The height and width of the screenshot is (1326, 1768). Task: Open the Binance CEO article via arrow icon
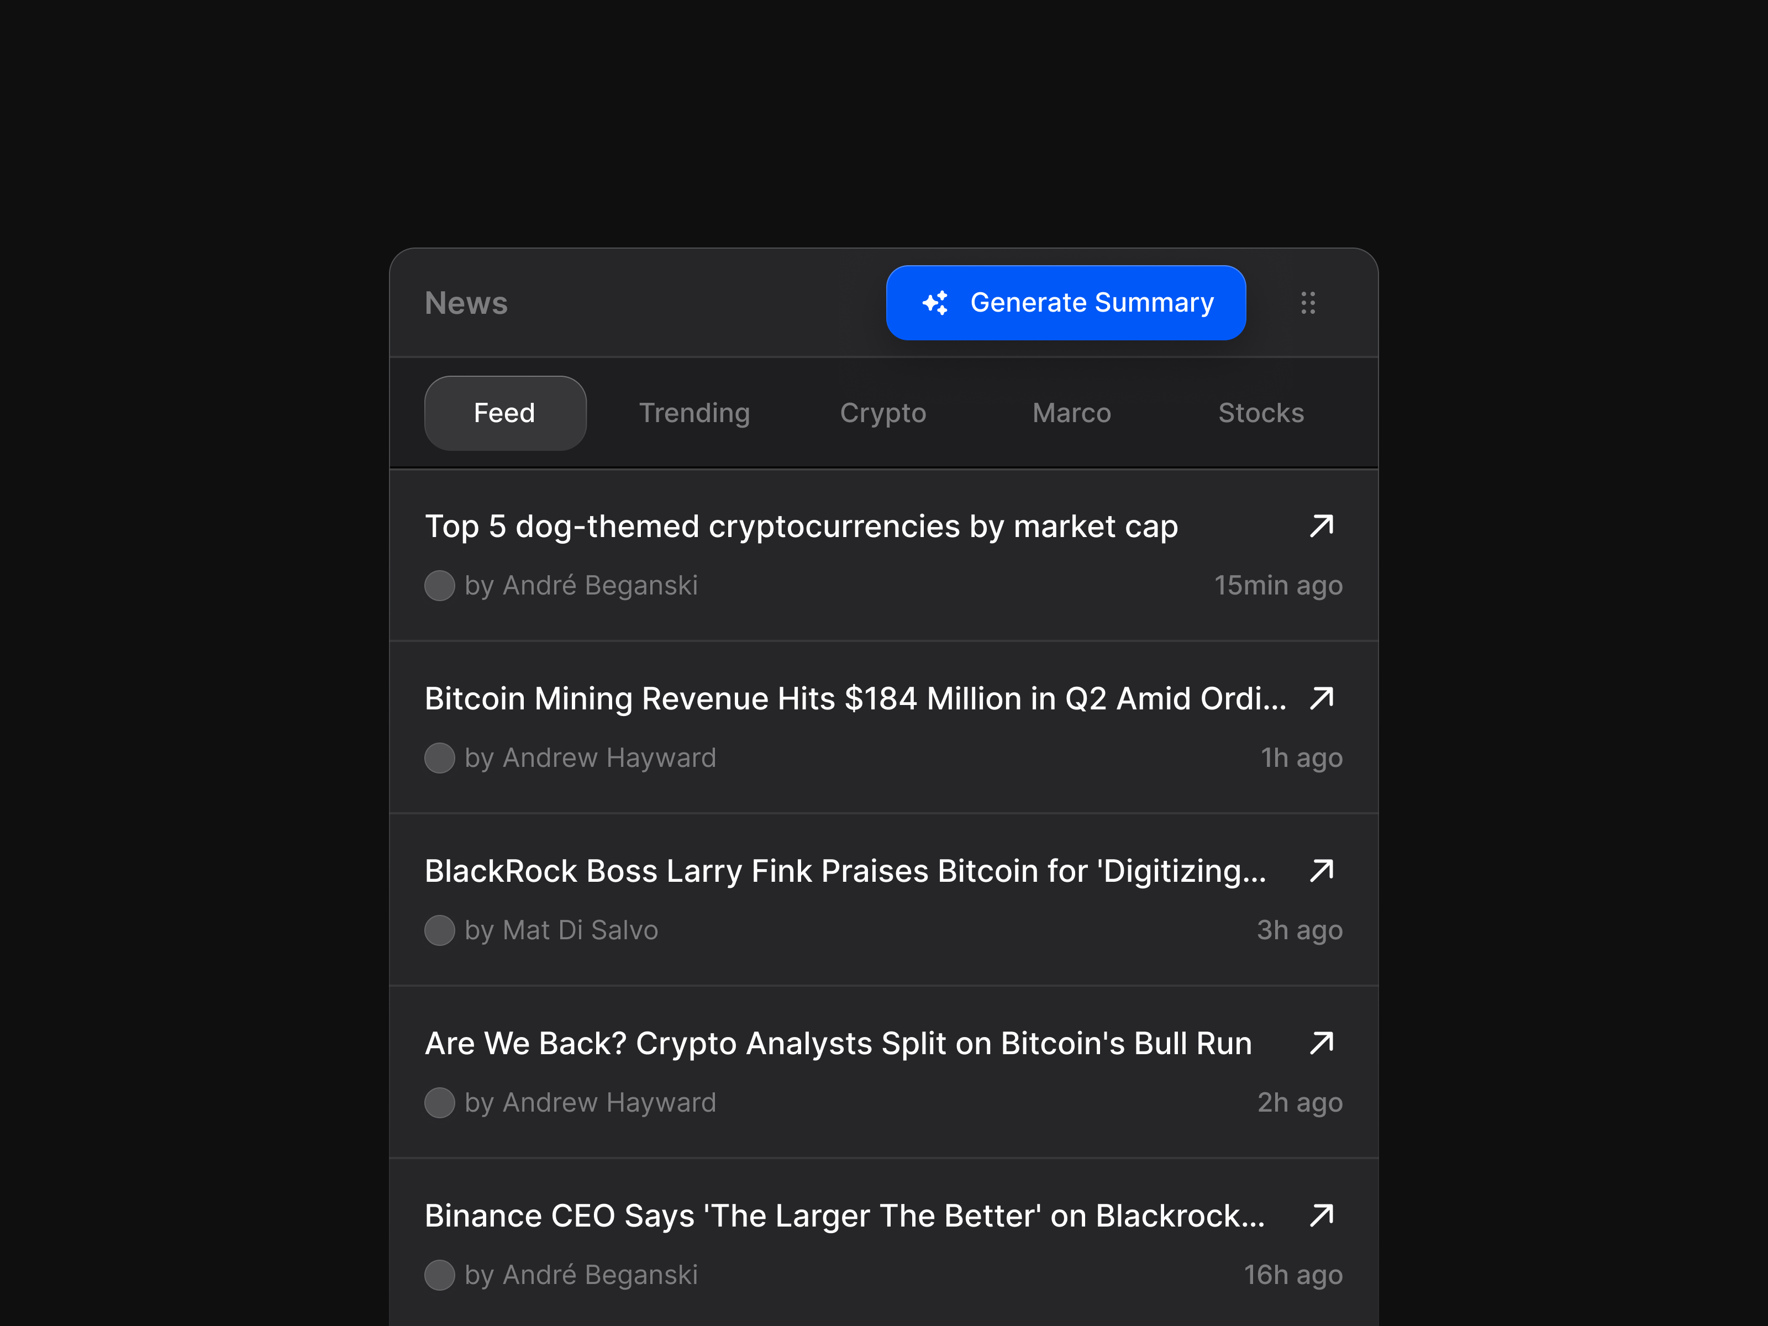click(x=1322, y=1215)
